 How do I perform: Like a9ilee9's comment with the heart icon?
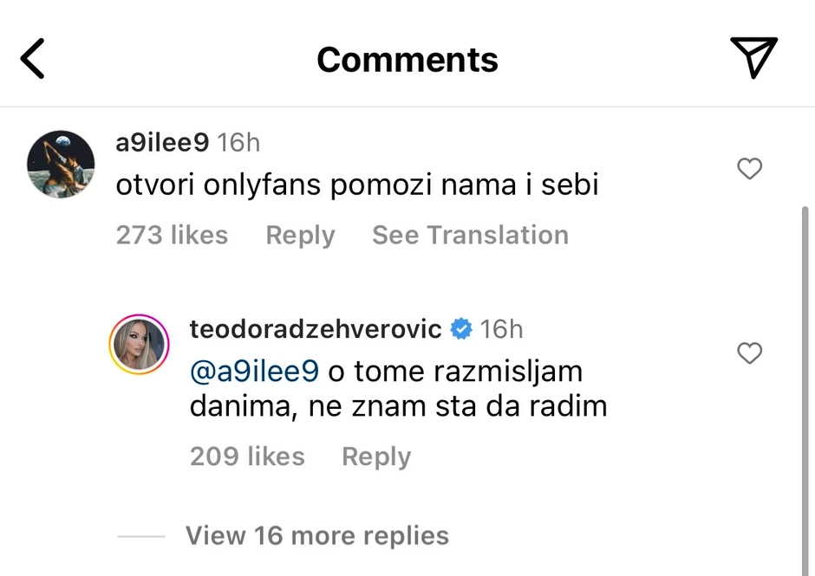[x=749, y=169]
